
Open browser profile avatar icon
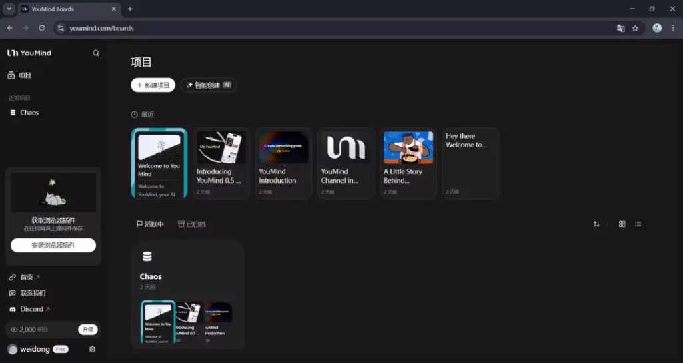657,28
